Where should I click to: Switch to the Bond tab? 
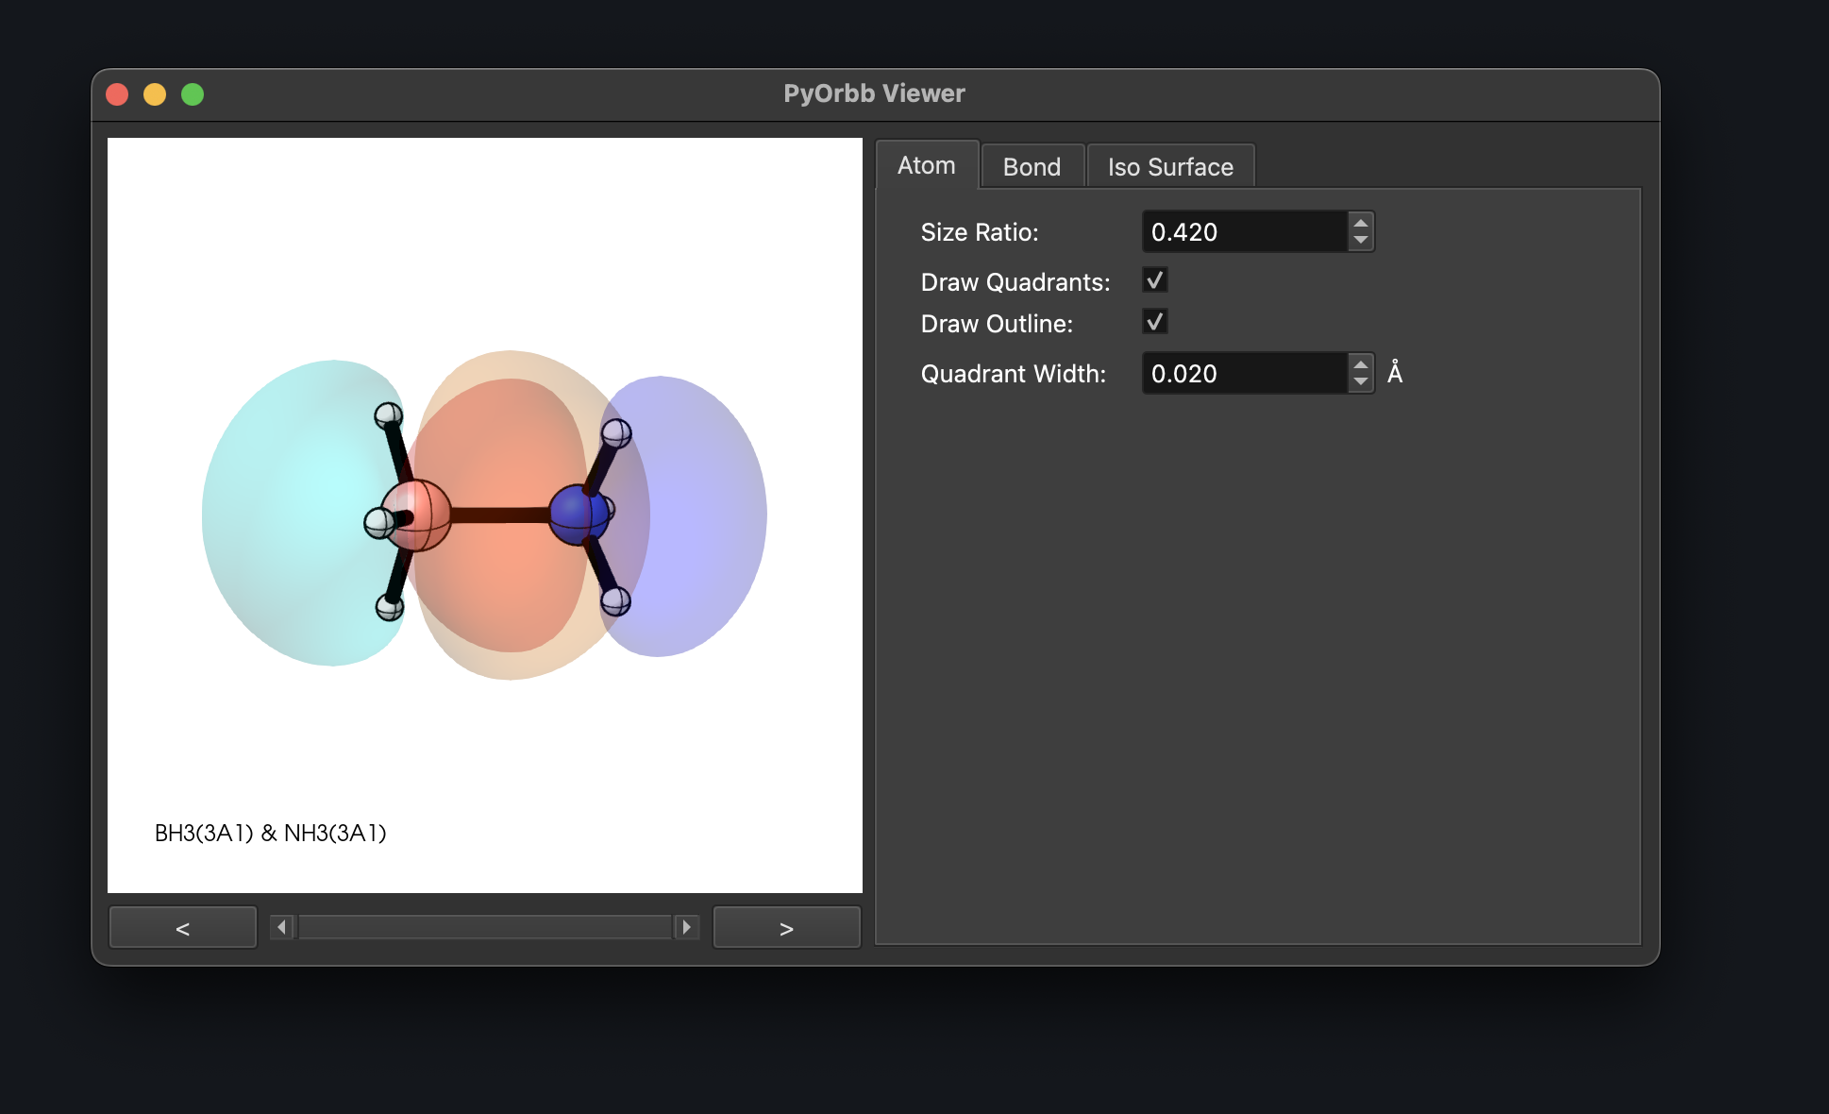pyautogui.click(x=1032, y=167)
